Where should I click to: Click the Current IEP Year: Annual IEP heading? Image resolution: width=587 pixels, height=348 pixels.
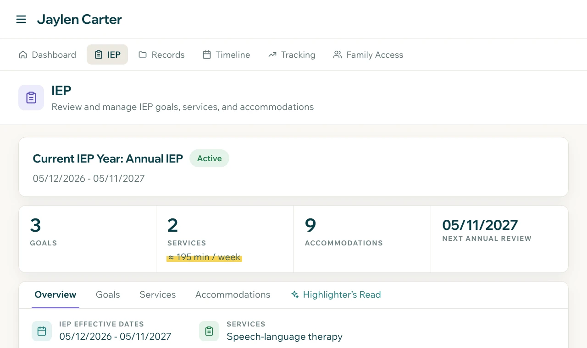(108, 158)
